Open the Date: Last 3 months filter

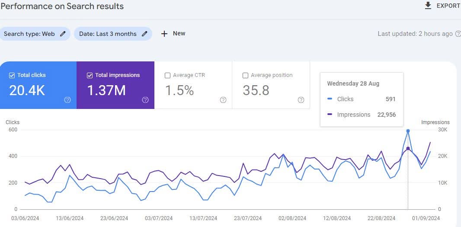[x=108, y=34]
